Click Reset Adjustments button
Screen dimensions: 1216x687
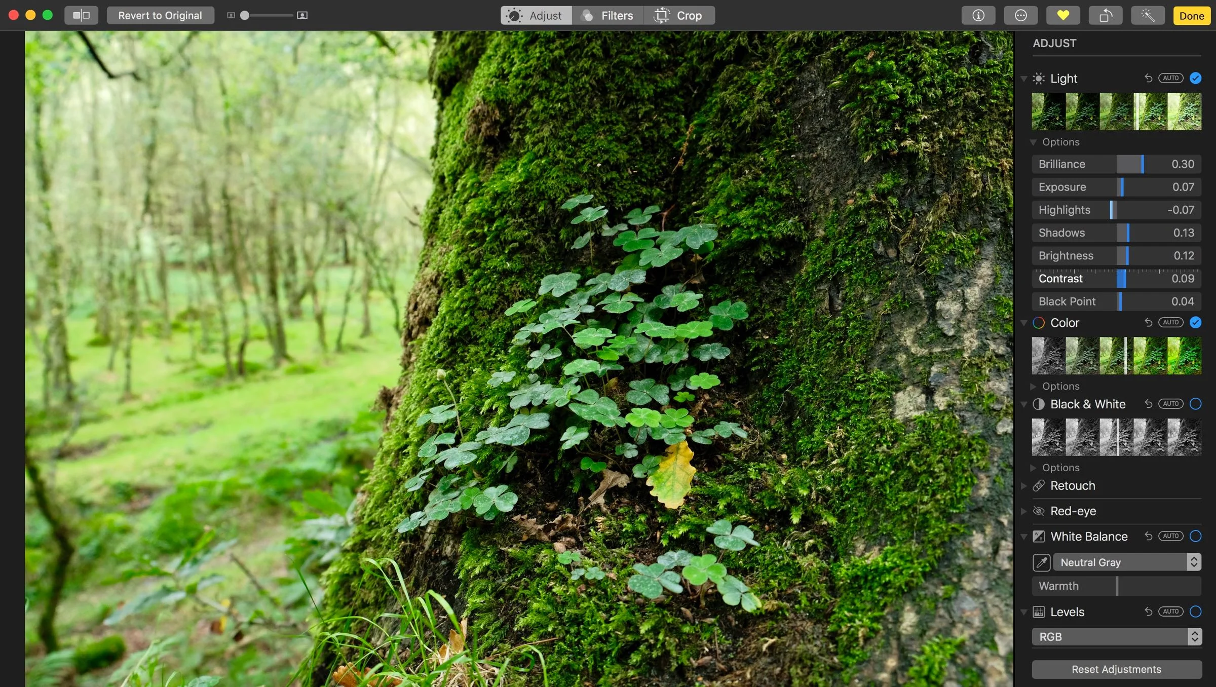1117,669
